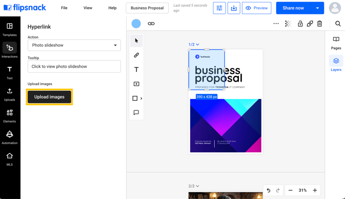
Task: Click the Upload images button
Action: (49, 97)
